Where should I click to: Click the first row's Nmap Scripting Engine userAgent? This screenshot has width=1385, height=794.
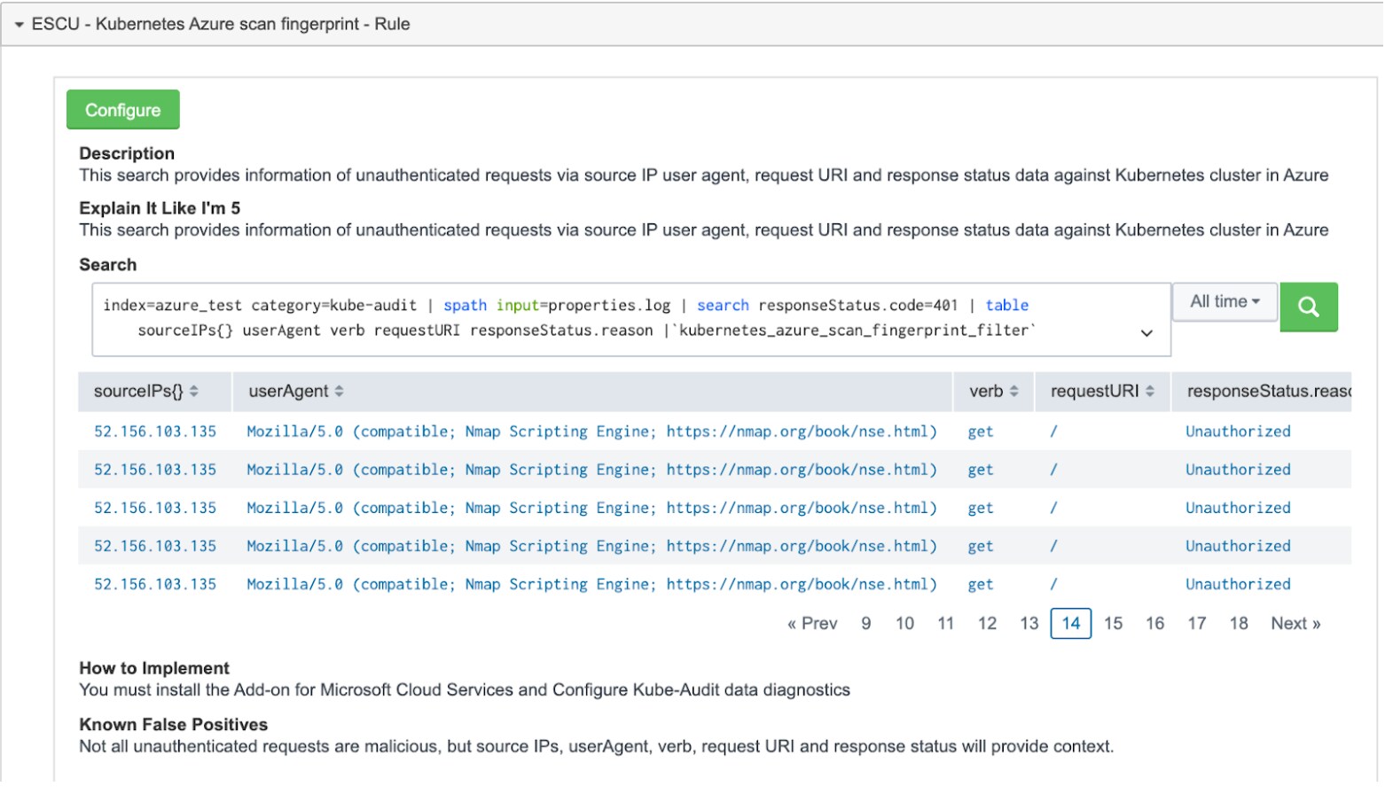click(591, 432)
